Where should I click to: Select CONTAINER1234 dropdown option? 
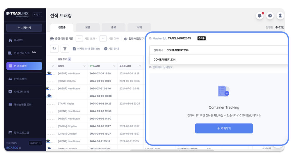click(219, 60)
